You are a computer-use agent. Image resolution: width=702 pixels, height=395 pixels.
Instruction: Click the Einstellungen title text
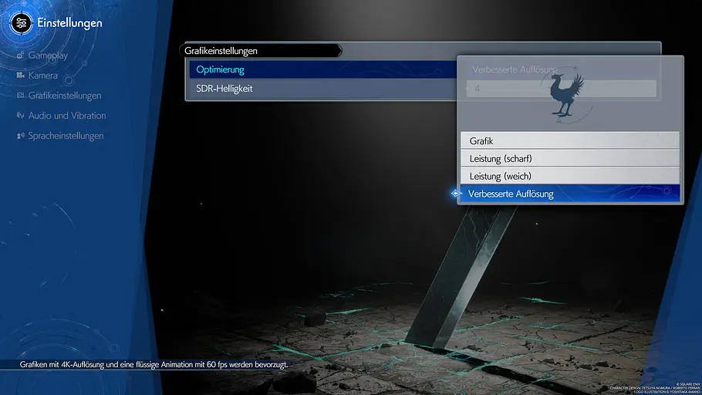click(x=70, y=23)
